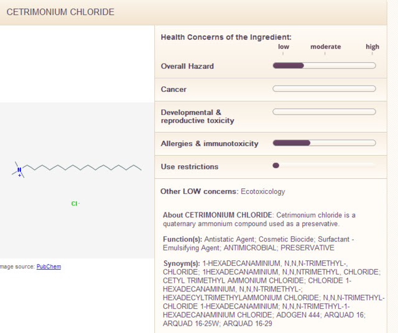The width and height of the screenshot is (398, 333).
Task: Select the Overall Hazard row label
Action: (x=187, y=66)
